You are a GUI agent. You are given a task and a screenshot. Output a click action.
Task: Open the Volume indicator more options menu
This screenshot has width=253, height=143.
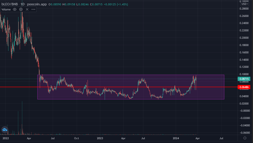tap(33, 9)
